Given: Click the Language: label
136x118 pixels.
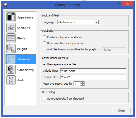Looking at the screenshot, I should [x=49, y=22].
